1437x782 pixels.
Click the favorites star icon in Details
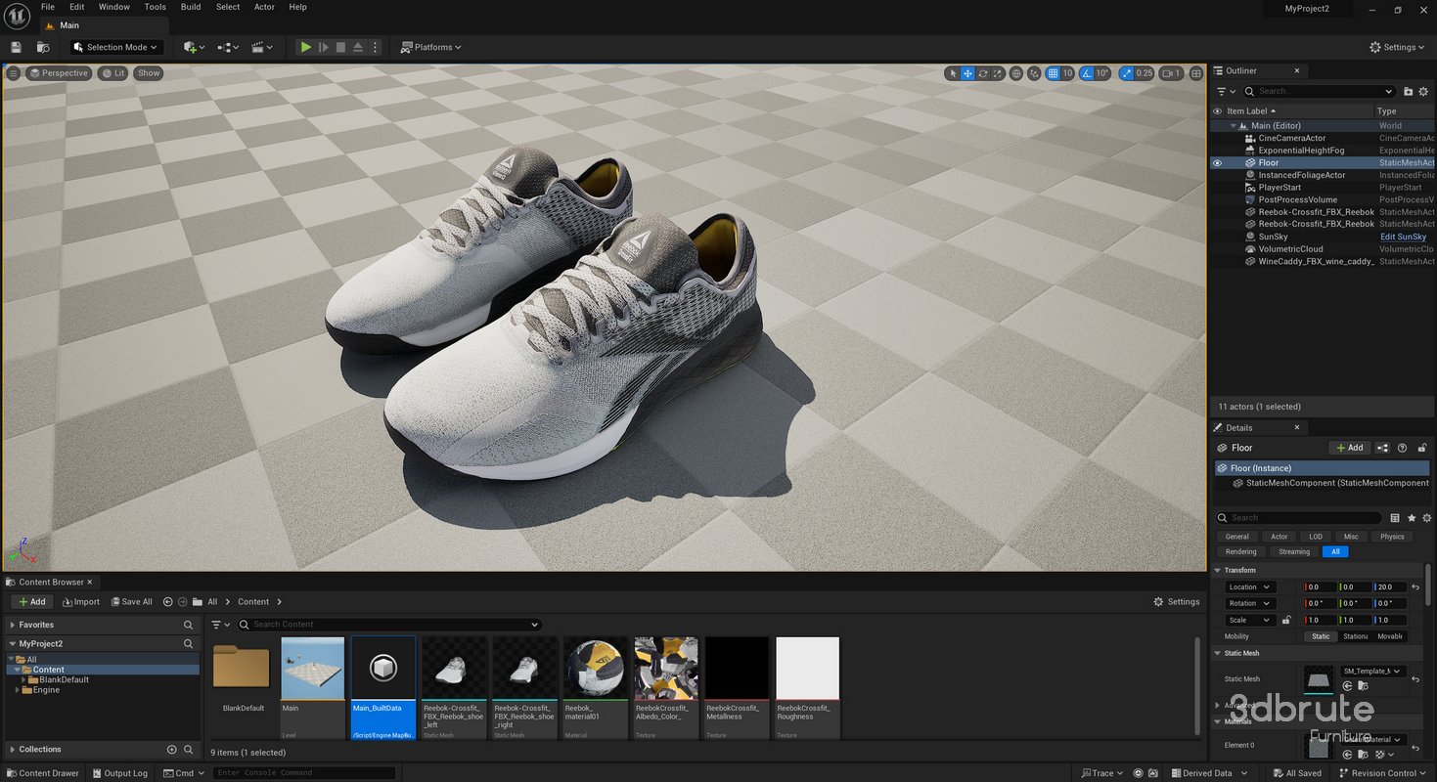click(1412, 518)
